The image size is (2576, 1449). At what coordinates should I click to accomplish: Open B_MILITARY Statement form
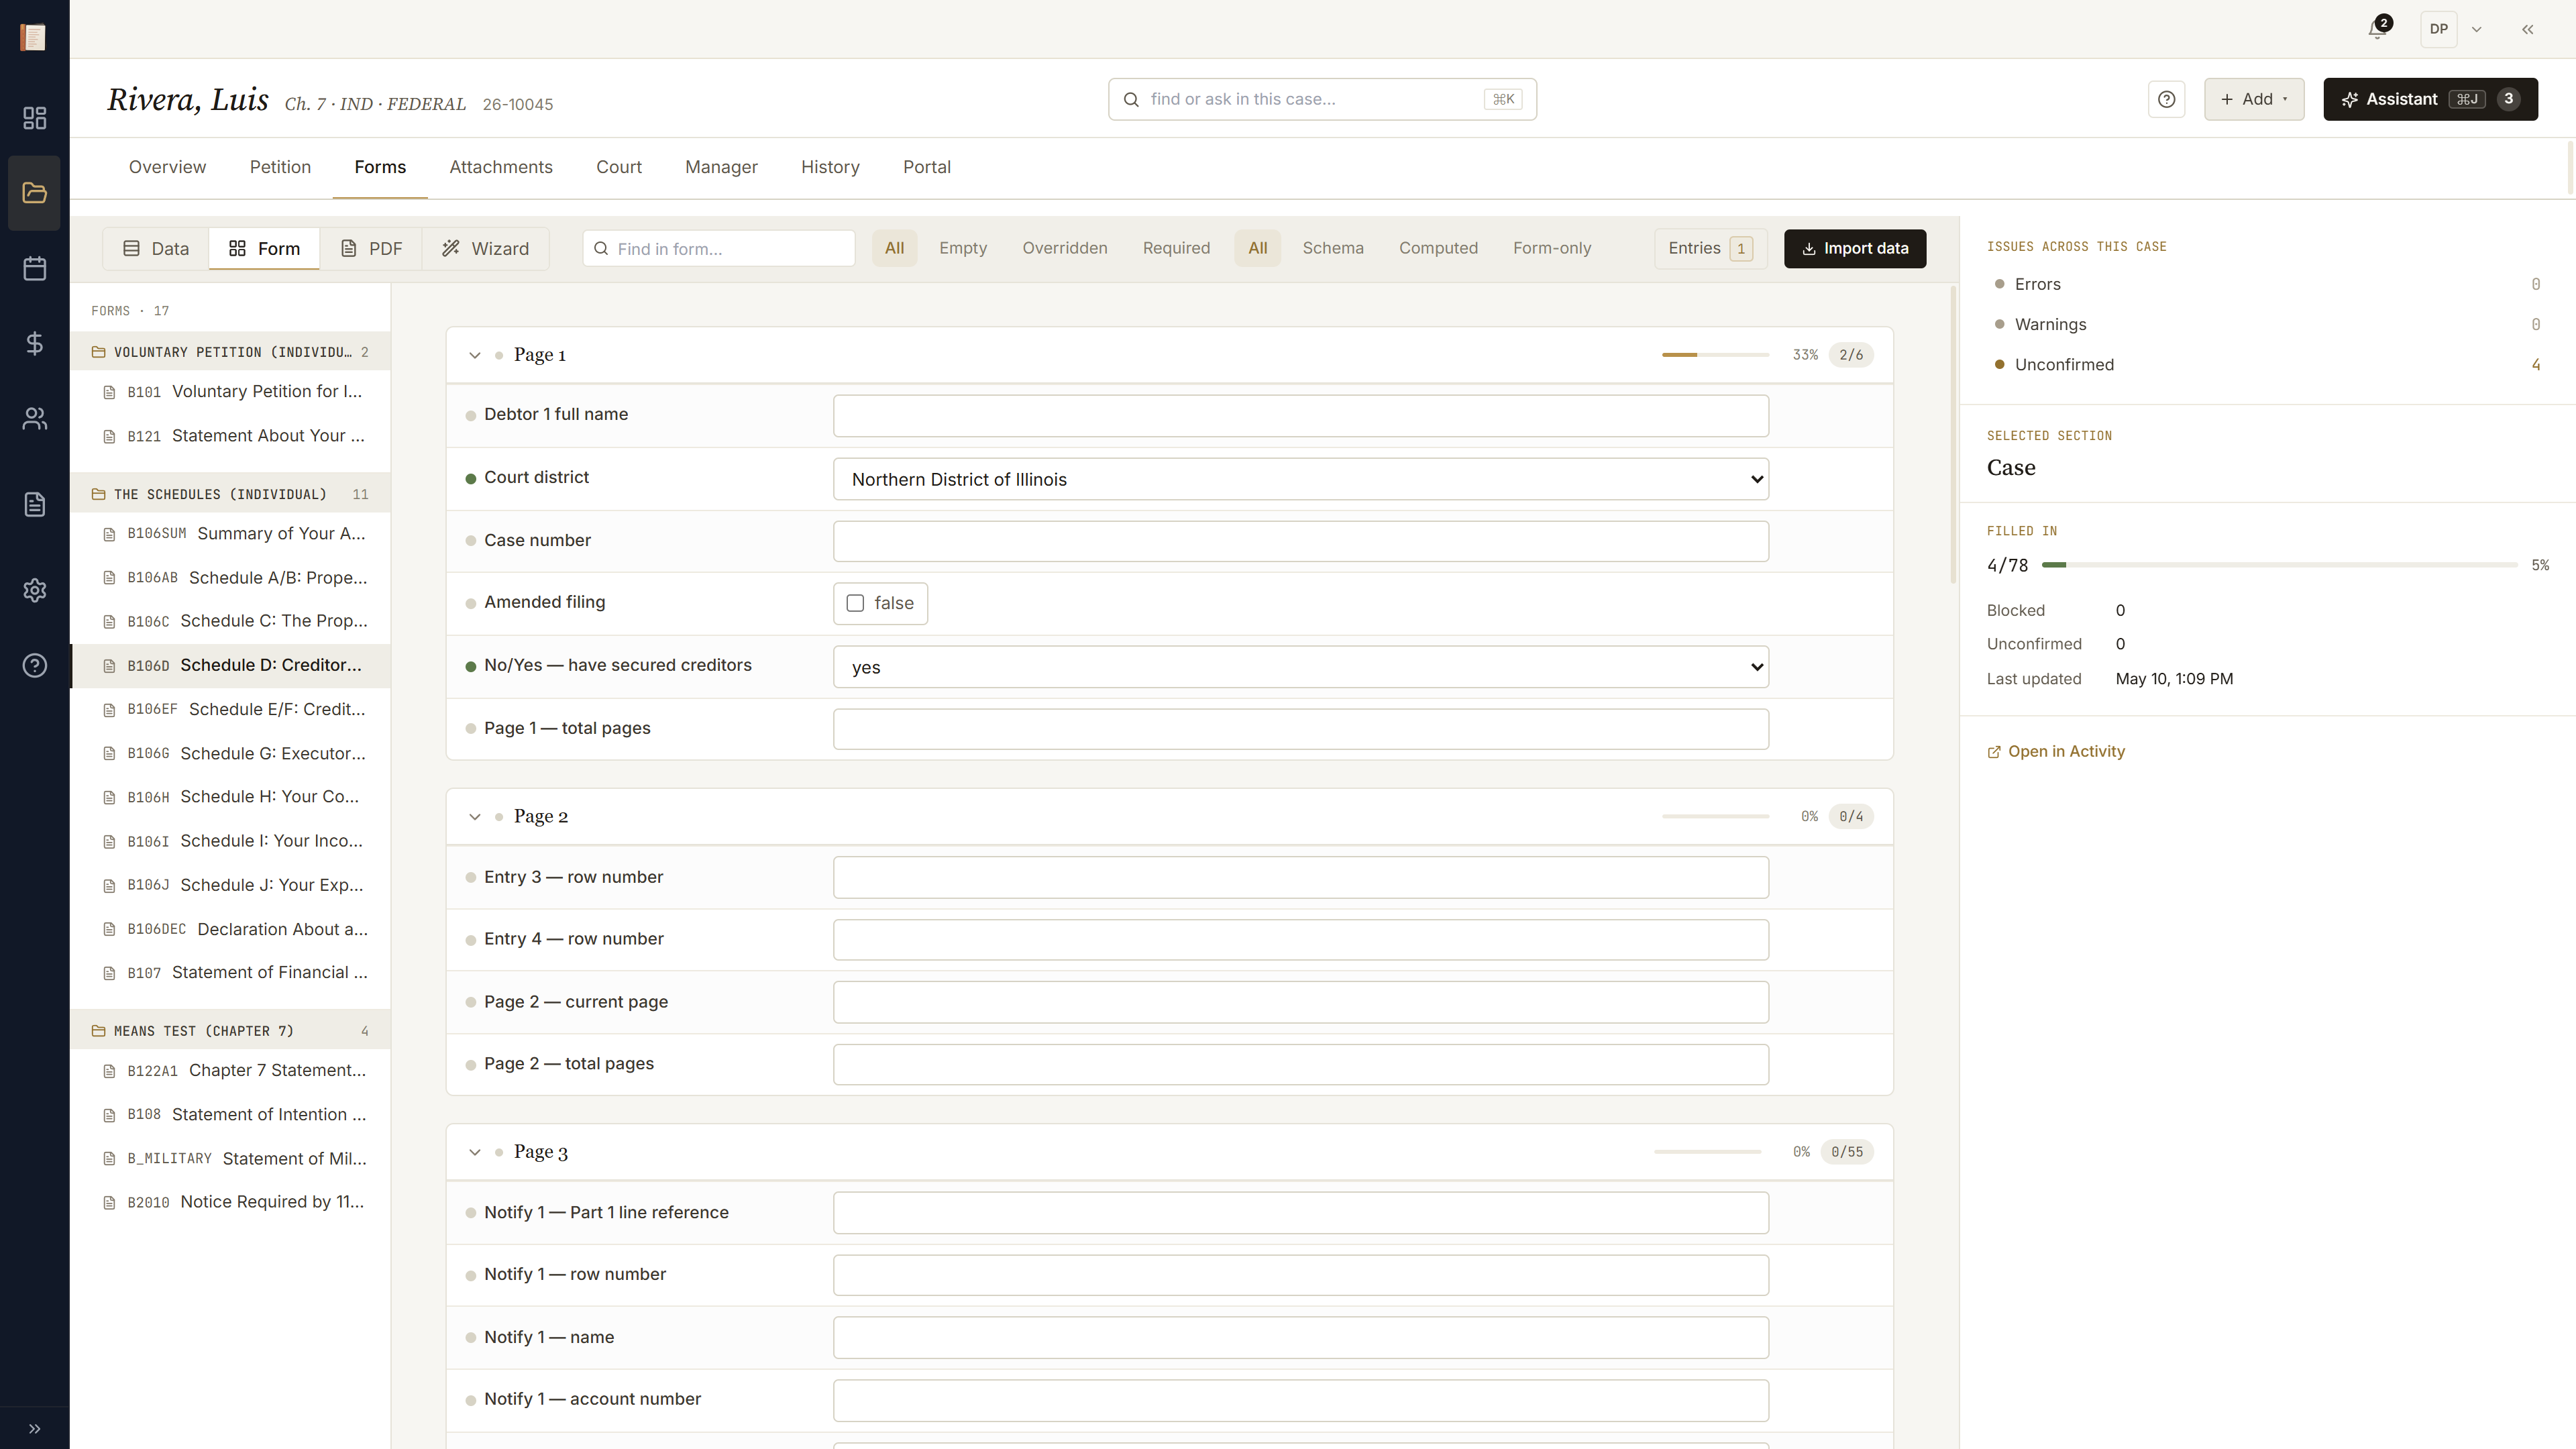230,1158
